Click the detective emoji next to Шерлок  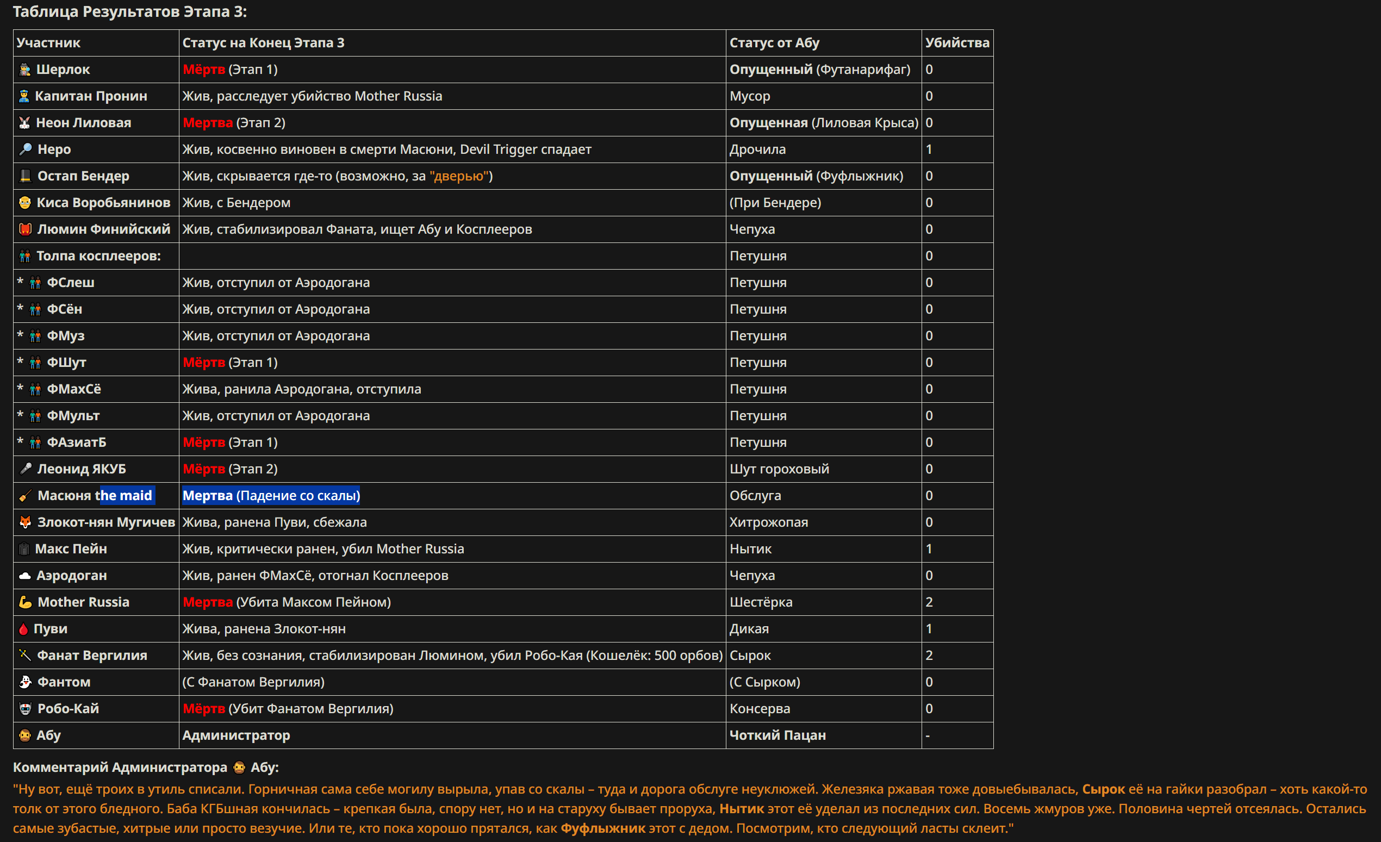coord(24,70)
